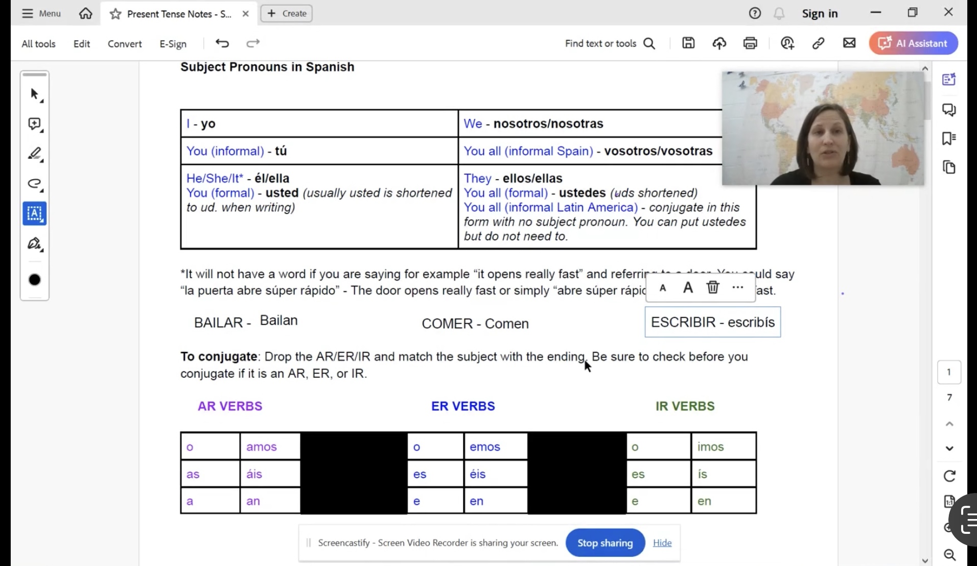
Task: Open the Convert menu
Action: [x=125, y=43]
